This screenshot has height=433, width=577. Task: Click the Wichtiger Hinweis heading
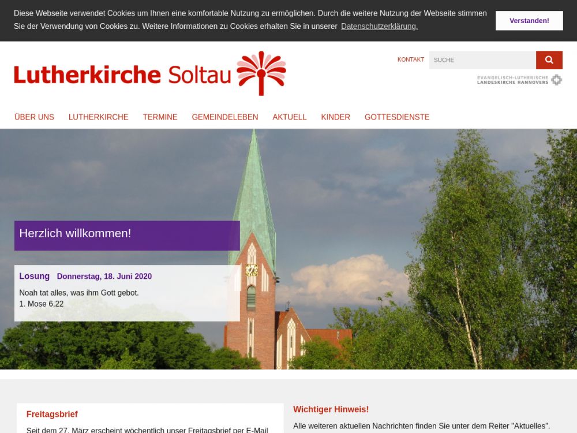point(331,410)
